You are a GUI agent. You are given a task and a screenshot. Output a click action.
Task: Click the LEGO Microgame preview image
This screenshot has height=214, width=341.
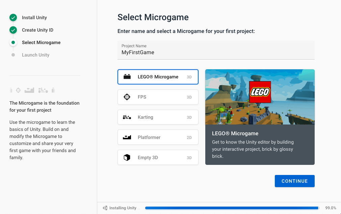tap(260, 97)
